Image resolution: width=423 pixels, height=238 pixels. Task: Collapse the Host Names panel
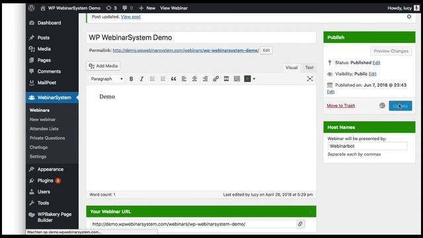[410, 128]
